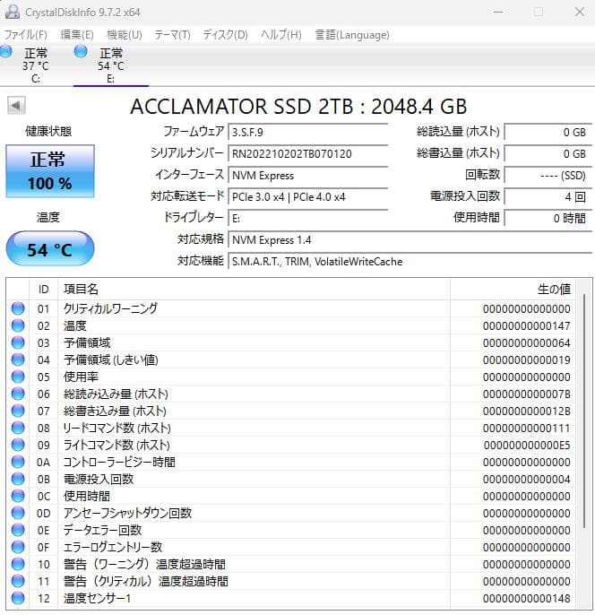This screenshot has height=615, width=595.
Task: Click the status orb for 総書き込み量 (ホスト)
Action: point(18,411)
